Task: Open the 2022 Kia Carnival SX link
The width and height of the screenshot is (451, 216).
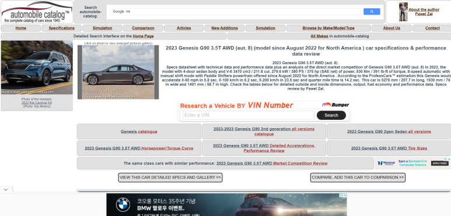Action: coord(37,102)
